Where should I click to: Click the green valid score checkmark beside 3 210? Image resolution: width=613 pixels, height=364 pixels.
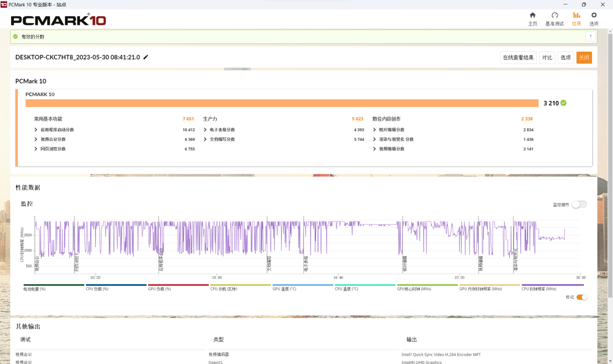pos(564,103)
